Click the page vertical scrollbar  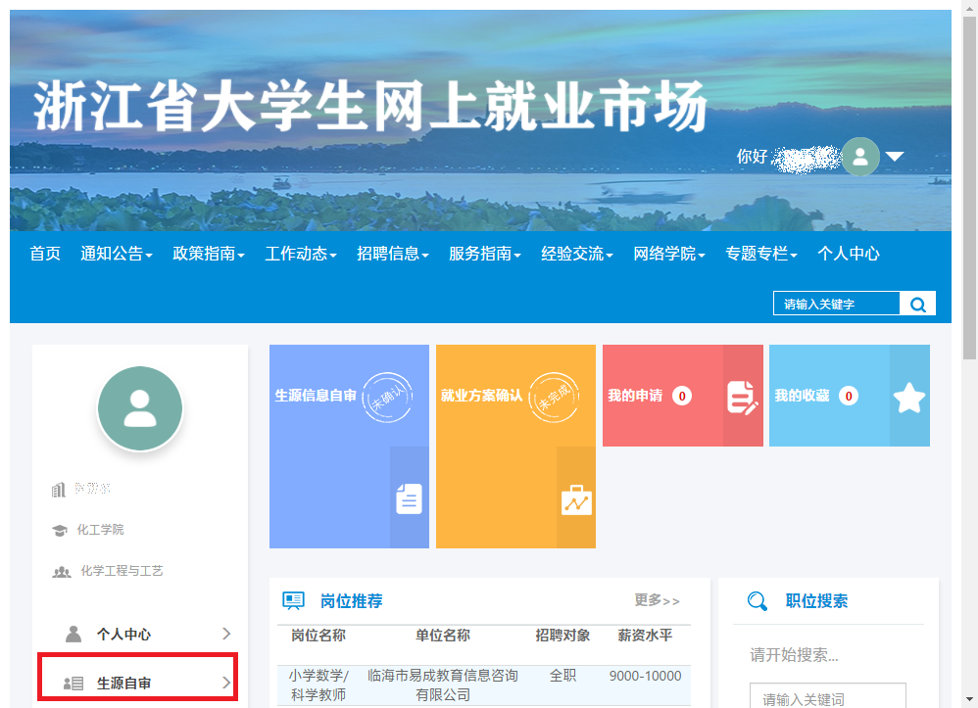click(x=969, y=196)
